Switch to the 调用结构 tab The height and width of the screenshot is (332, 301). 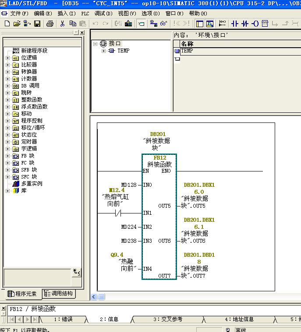pyautogui.click(x=59, y=294)
